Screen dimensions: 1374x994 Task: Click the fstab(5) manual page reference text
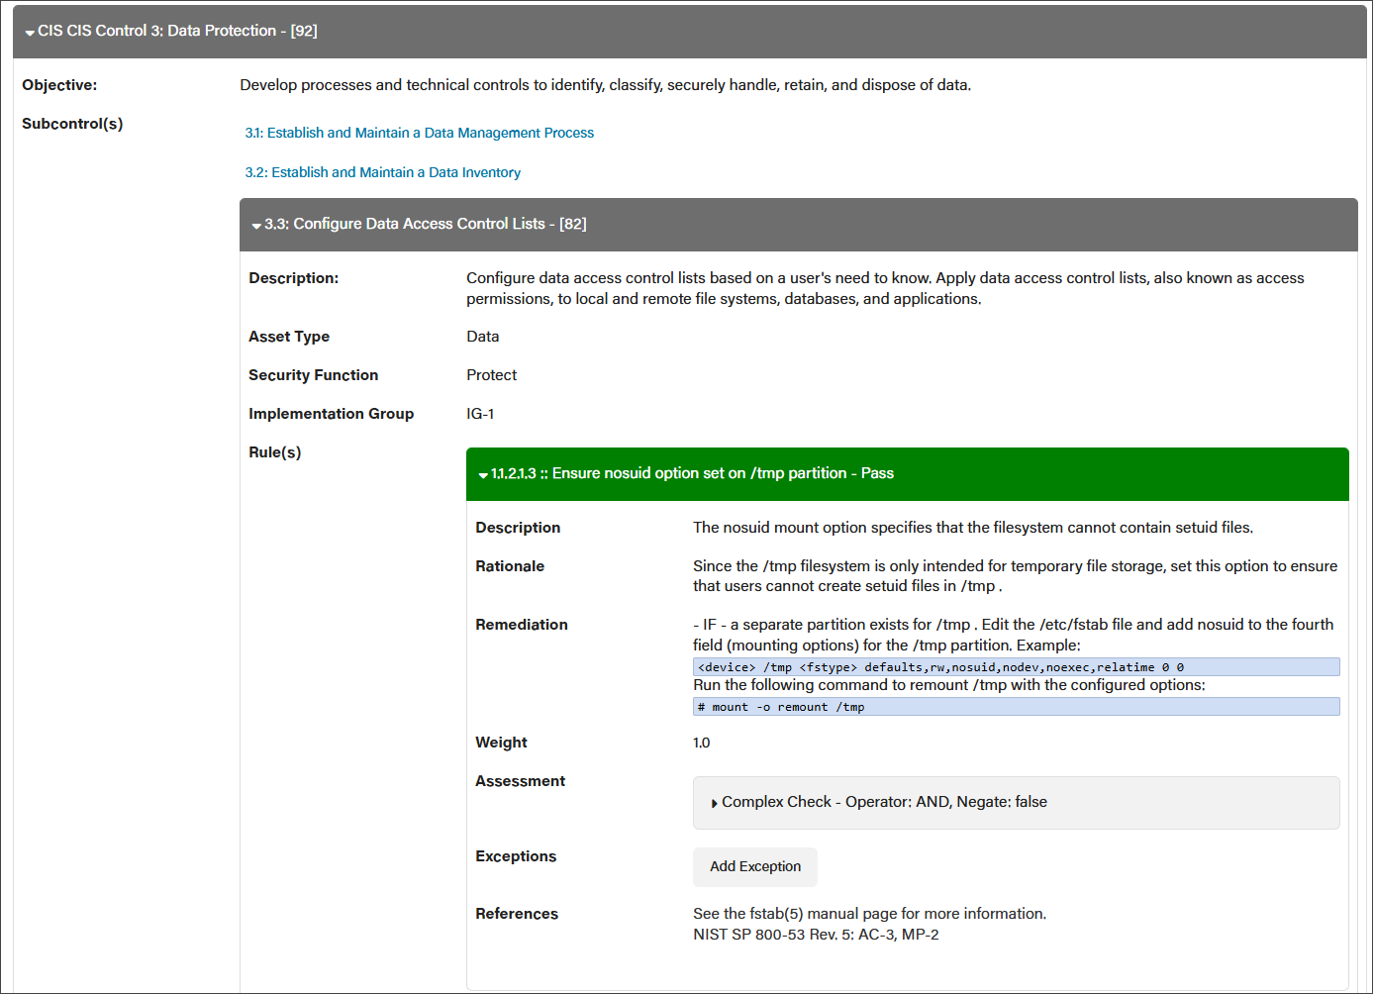869,914
